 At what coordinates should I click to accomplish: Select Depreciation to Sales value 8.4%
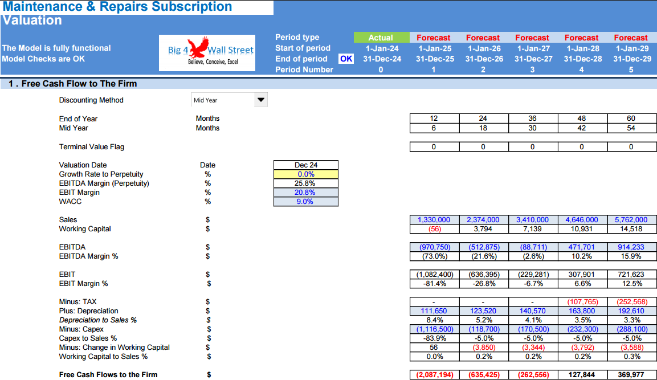coord(435,320)
